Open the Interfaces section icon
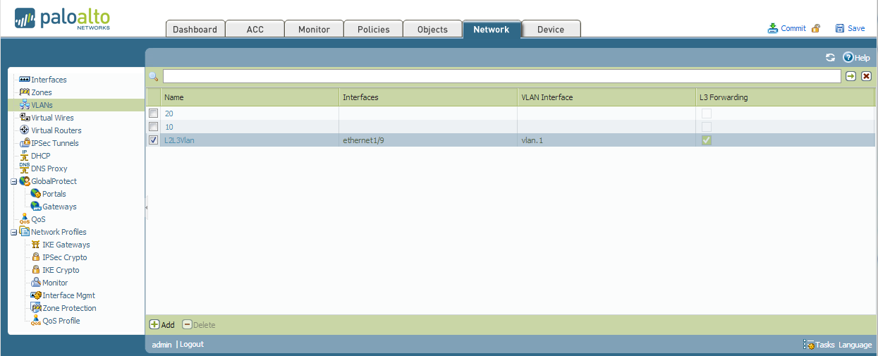Viewport: 878px width, 356px height. [x=25, y=80]
